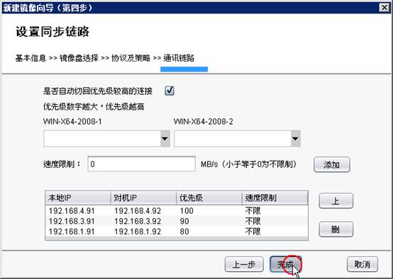Click the horizontal scrollbar under the table
This screenshot has width=393, height=279.
point(177,239)
